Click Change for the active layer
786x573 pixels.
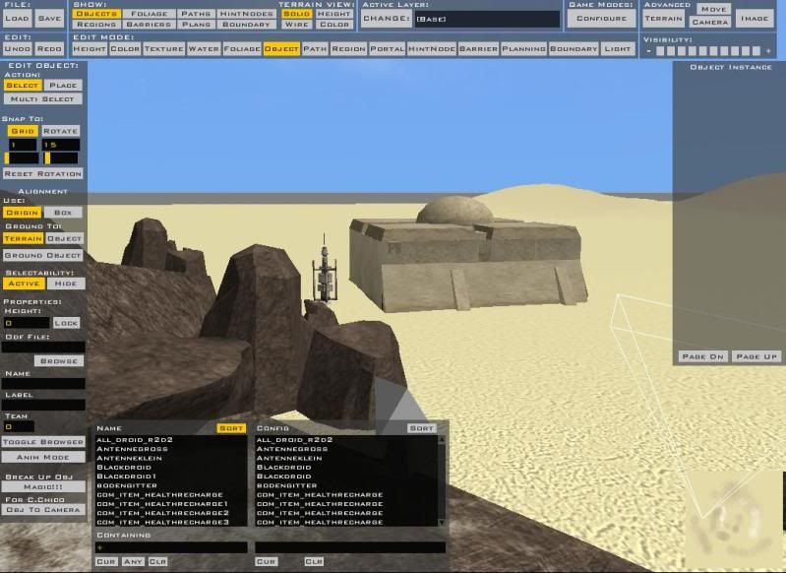point(387,19)
